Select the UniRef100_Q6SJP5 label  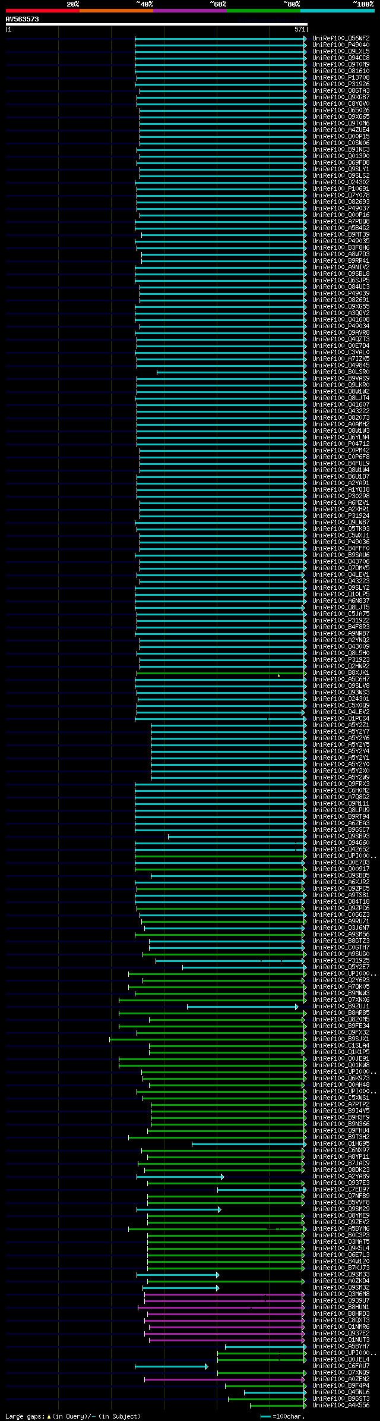coord(341,280)
